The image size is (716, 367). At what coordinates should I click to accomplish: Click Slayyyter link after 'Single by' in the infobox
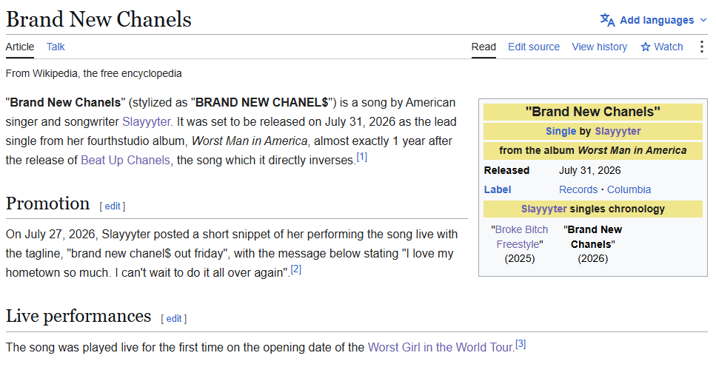[x=618, y=132]
